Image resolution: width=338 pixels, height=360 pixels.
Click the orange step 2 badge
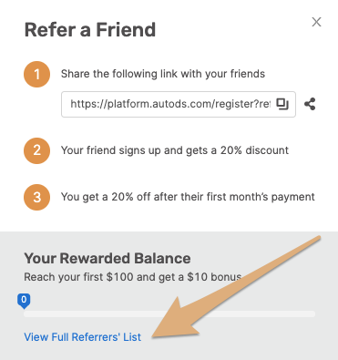pyautogui.click(x=36, y=150)
